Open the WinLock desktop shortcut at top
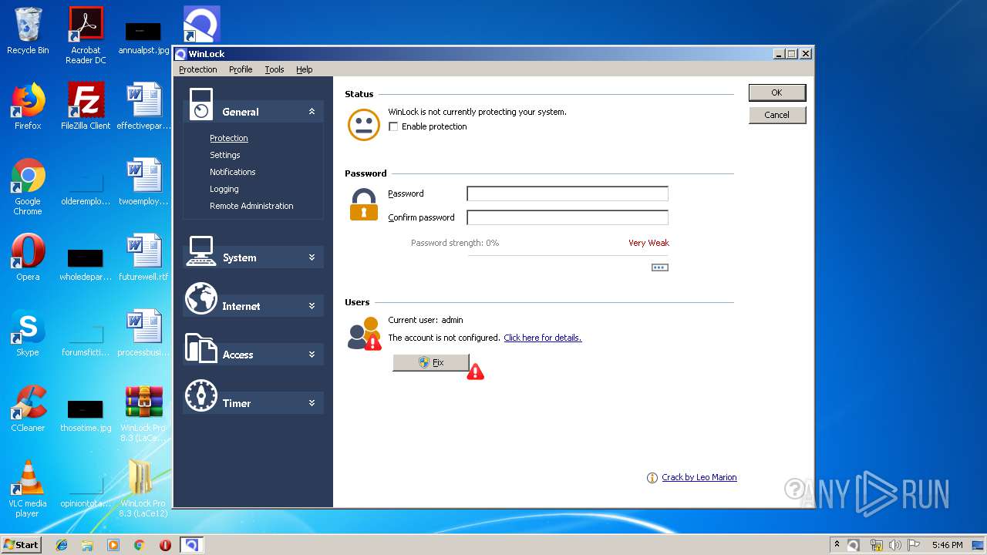Viewport: 987px width, 555px height. coord(201,24)
